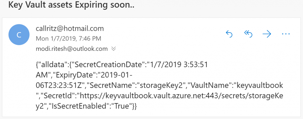Forward this email using the arrow icon
This screenshot has height=119, width=303.
click(x=267, y=34)
